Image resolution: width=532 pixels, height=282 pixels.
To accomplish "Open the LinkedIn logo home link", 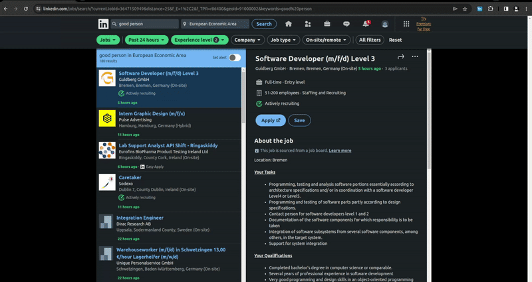I will click(104, 24).
